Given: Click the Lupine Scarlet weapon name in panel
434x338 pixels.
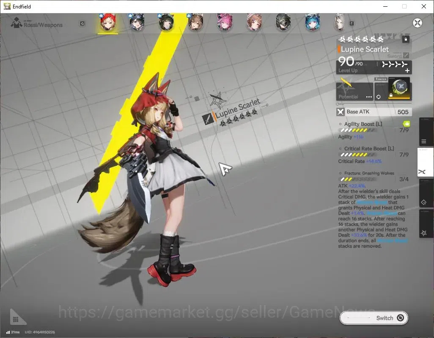Looking at the screenshot, I should click(365, 49).
